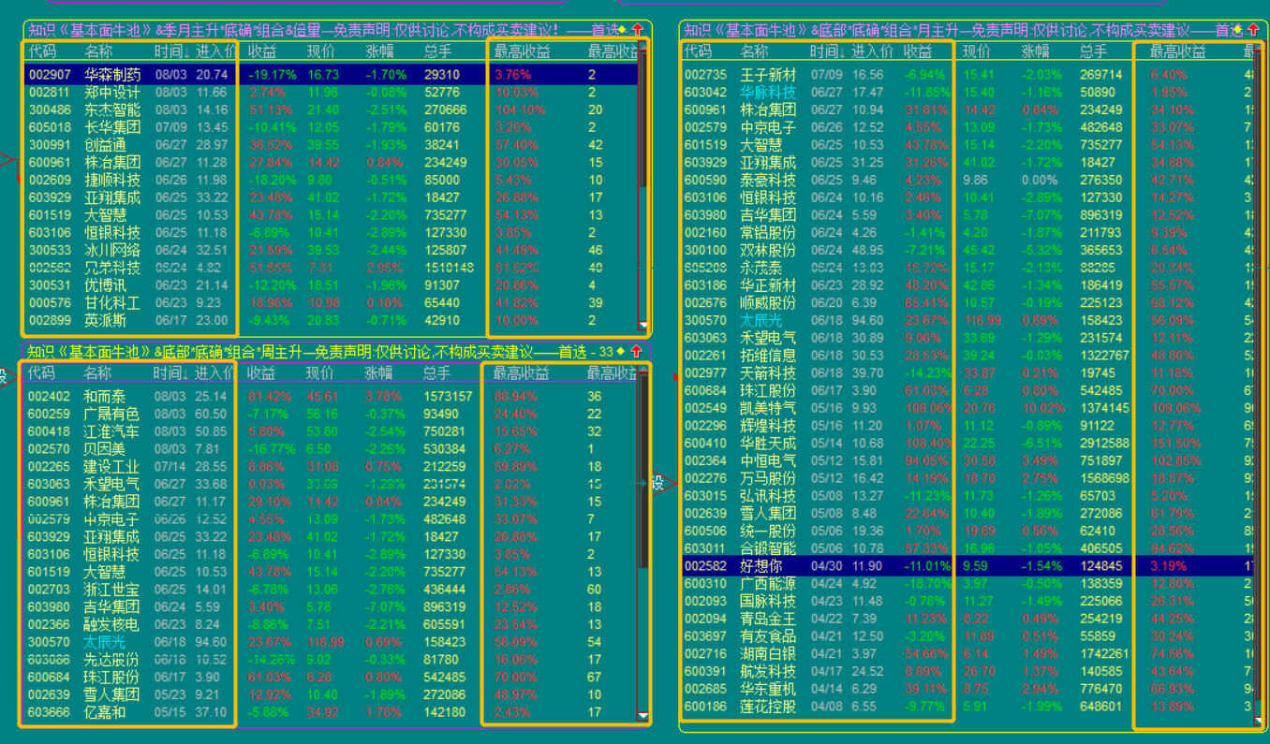
Task: Select 湖南白银 stock row
Action: (x=968, y=654)
